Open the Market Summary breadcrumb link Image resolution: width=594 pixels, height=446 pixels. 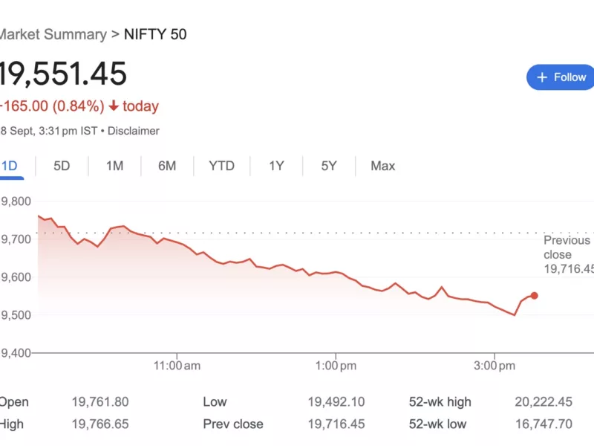pos(53,34)
